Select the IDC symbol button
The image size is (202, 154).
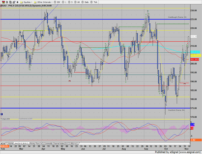coord(57,2)
